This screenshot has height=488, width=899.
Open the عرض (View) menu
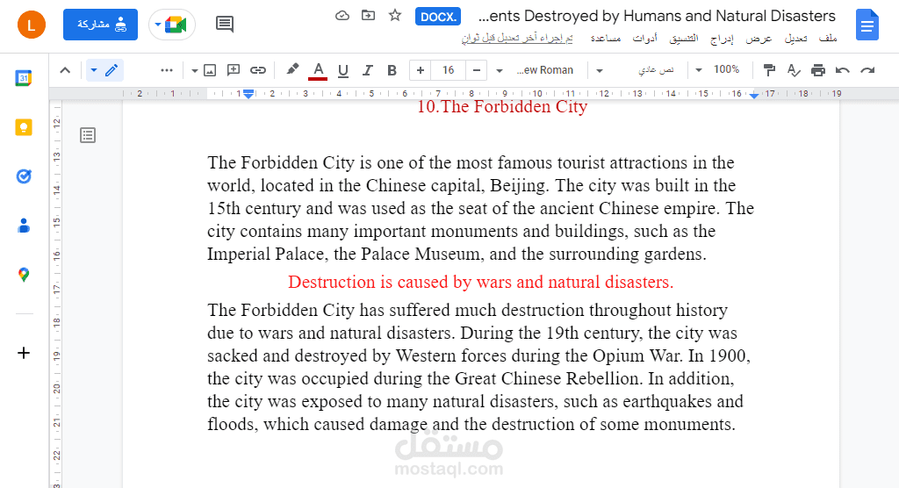pyautogui.click(x=759, y=38)
